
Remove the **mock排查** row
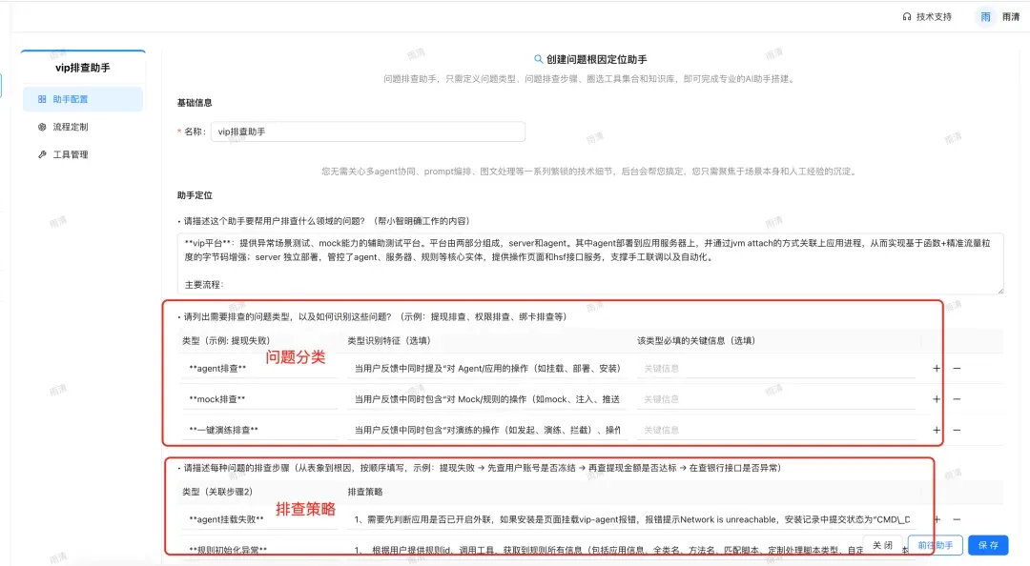coord(958,399)
